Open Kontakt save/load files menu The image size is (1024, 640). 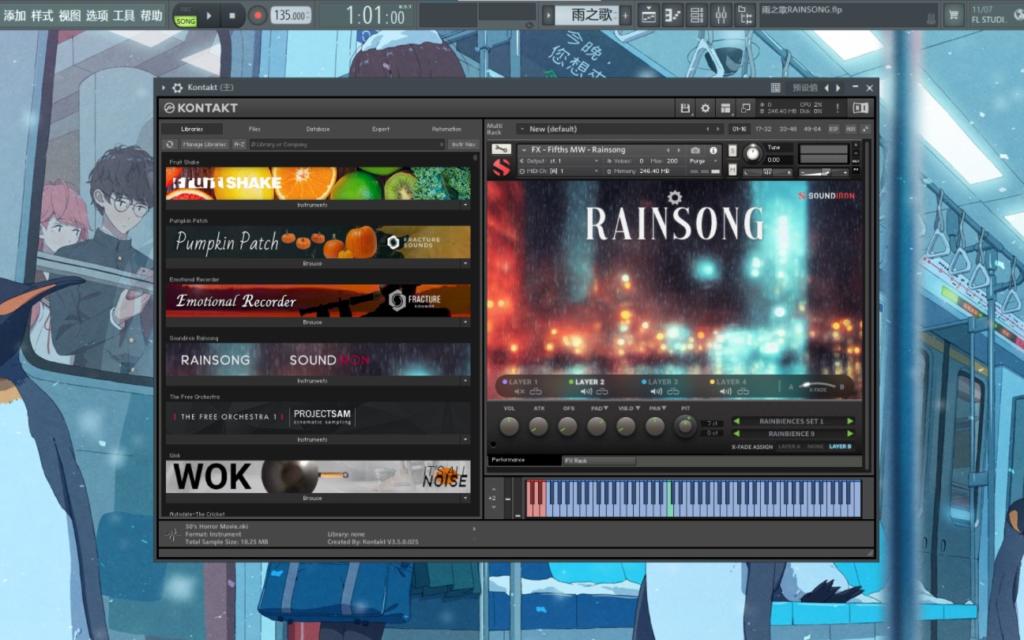(x=686, y=108)
